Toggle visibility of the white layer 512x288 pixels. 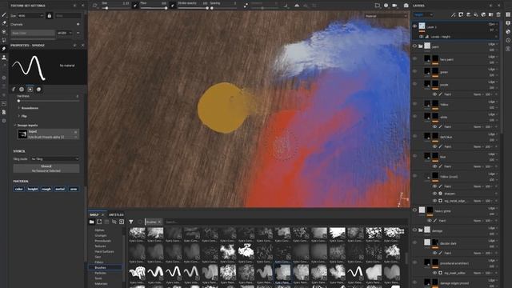pyautogui.click(x=414, y=116)
